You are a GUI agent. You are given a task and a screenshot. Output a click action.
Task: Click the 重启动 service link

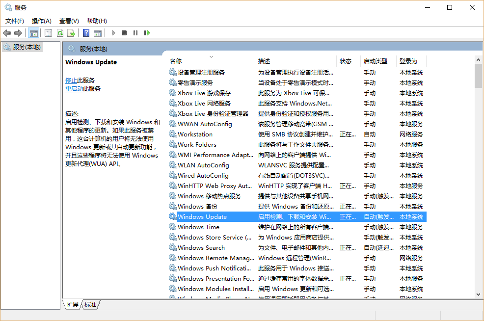click(x=74, y=89)
